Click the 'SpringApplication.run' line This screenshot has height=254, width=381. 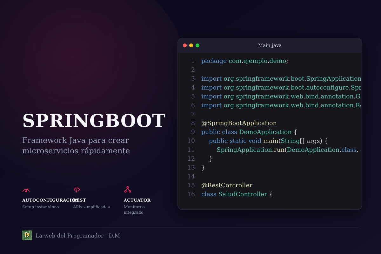tap(289, 150)
